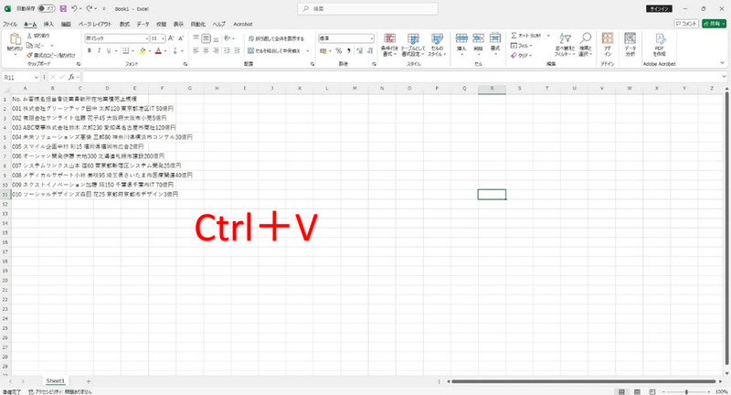This screenshot has width=731, height=395.
Task: Click the Copy command icon
Action: (x=29, y=45)
